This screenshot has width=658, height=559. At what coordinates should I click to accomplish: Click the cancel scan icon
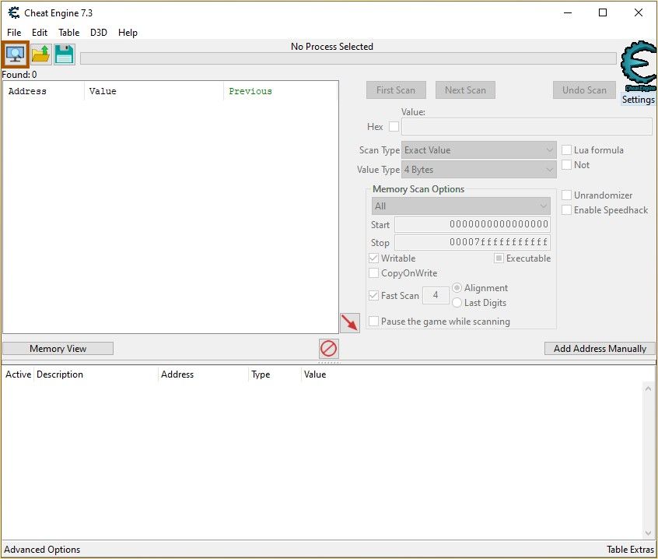pyautogui.click(x=327, y=348)
